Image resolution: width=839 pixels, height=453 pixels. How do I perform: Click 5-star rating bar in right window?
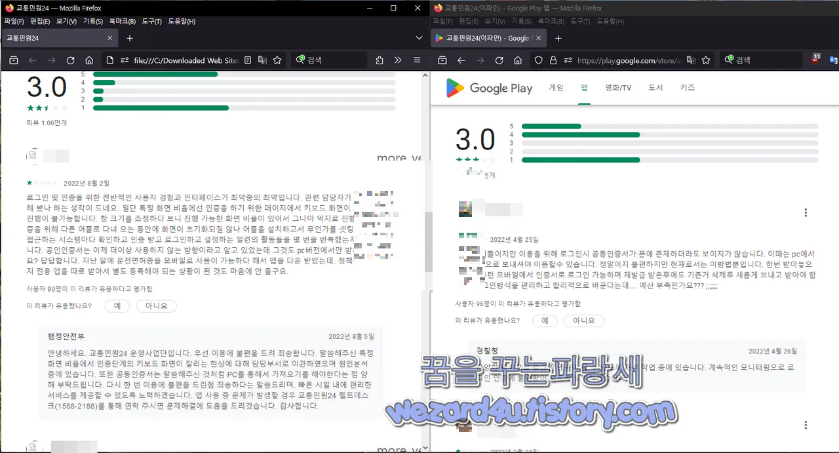click(x=669, y=126)
